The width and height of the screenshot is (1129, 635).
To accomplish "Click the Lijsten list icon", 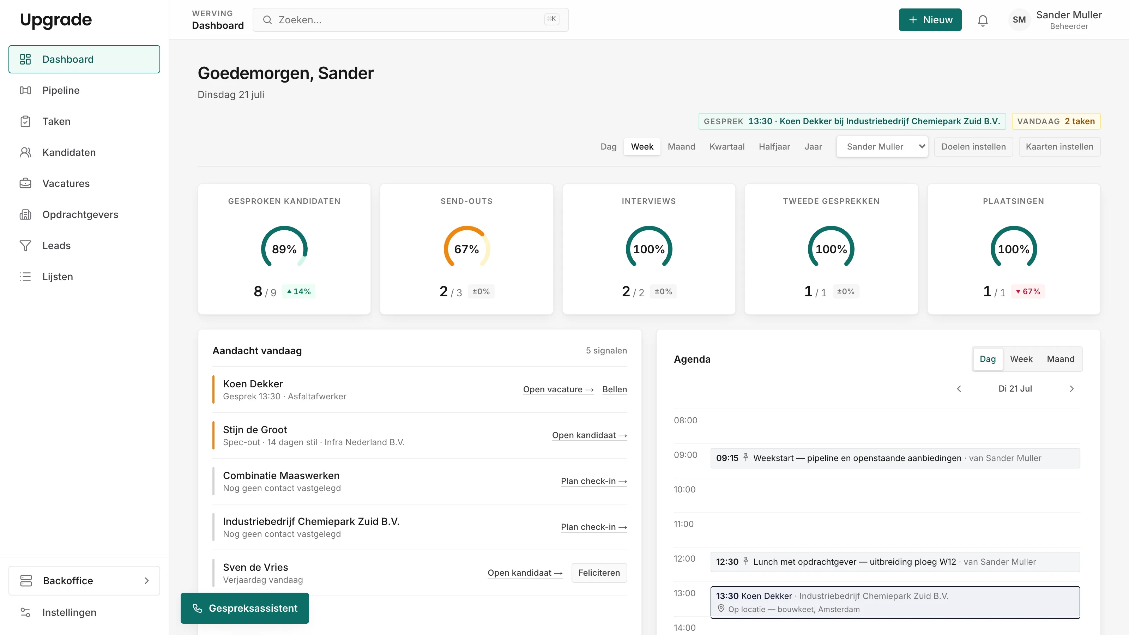I will (x=25, y=277).
